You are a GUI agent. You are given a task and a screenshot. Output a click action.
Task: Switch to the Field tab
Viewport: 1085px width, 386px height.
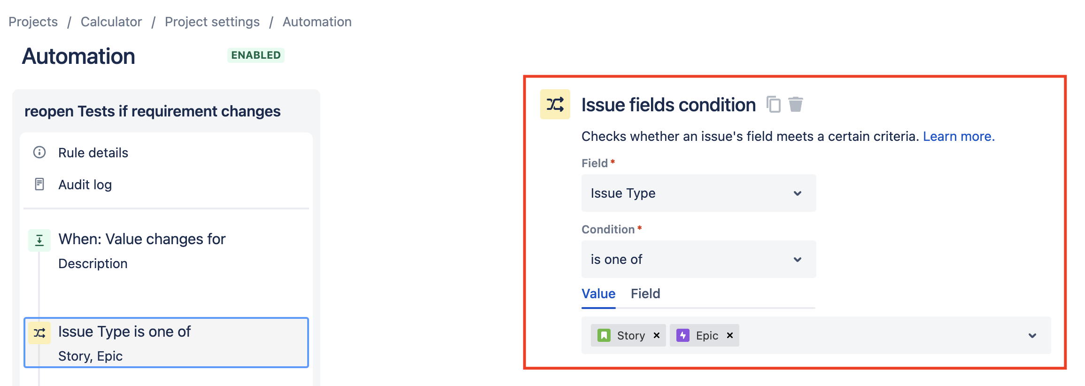645,294
